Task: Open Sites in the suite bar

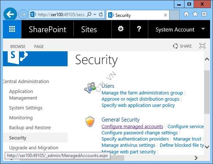Action: [89, 29]
